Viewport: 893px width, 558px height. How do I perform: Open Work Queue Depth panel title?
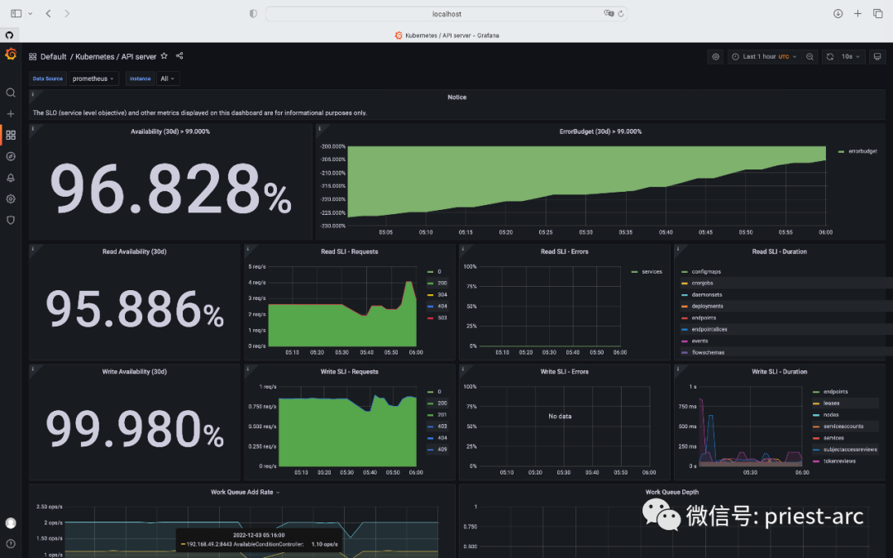click(671, 492)
